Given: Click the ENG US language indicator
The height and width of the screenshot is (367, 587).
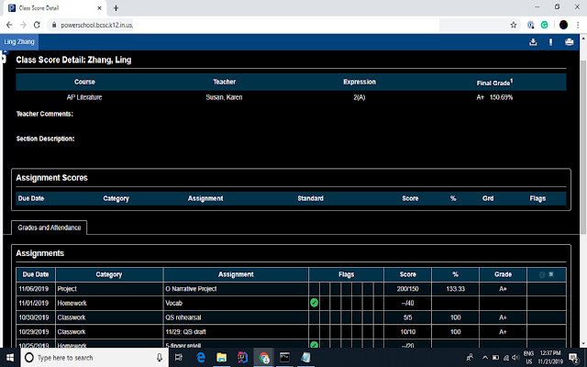Looking at the screenshot, I should point(528,358).
